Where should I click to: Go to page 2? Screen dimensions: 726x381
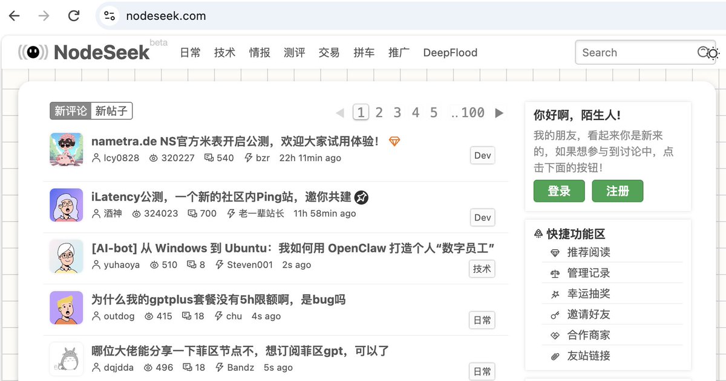379,112
